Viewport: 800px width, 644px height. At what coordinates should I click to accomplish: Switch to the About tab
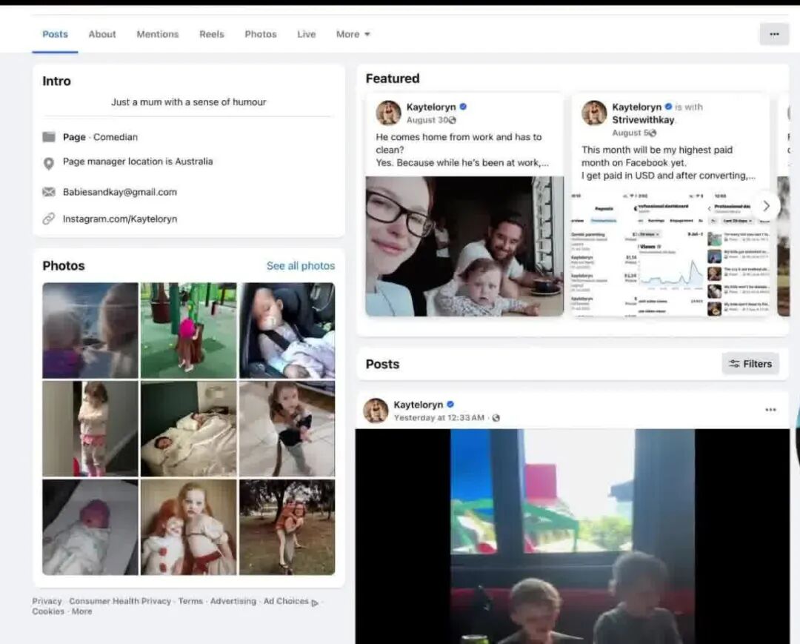pos(102,34)
